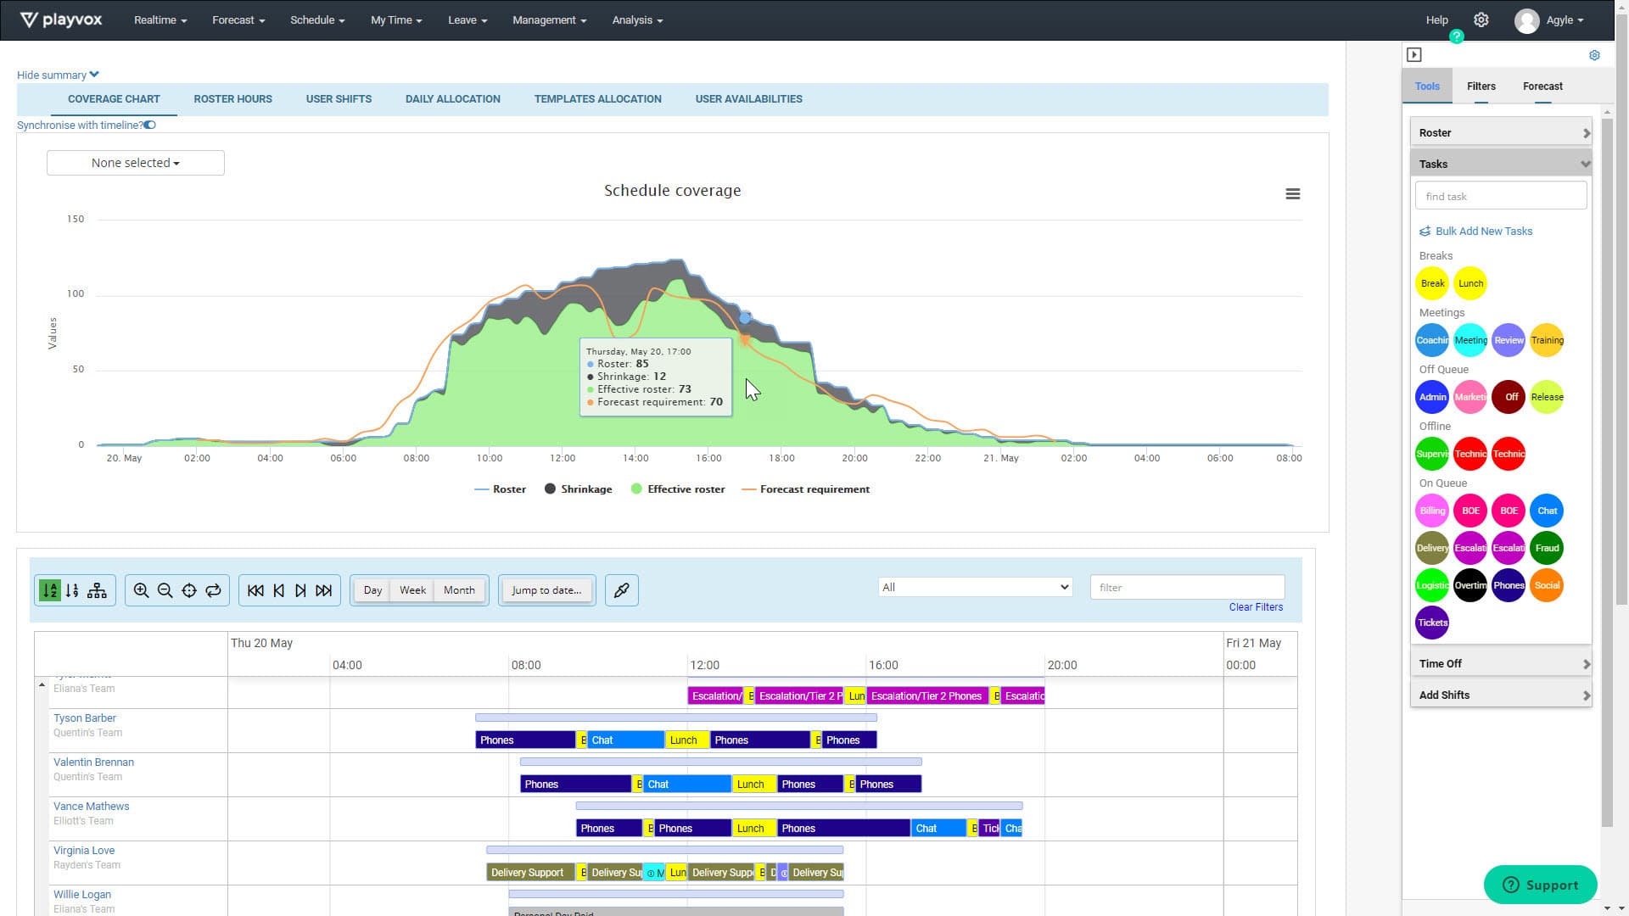1629x916 pixels.
Task: Toggle Synchronise with timeline
Action: point(149,125)
